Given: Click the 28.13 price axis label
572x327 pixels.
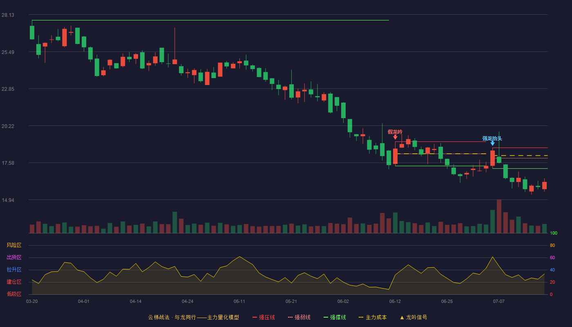Looking at the screenshot, I should tap(8, 15).
